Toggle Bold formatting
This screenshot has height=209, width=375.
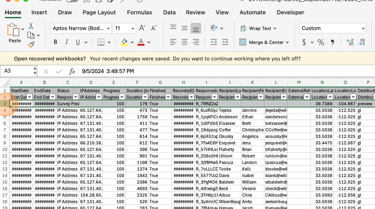(56, 42)
